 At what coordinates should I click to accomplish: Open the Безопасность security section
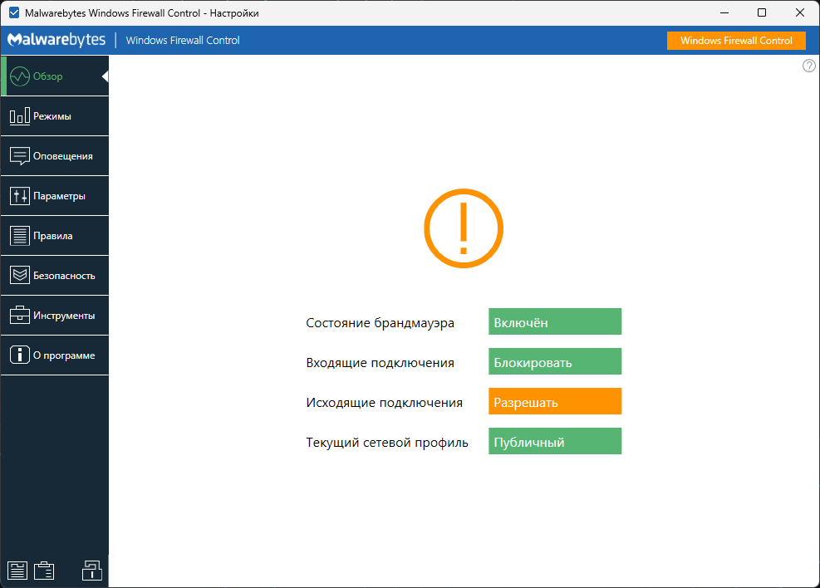pos(54,276)
